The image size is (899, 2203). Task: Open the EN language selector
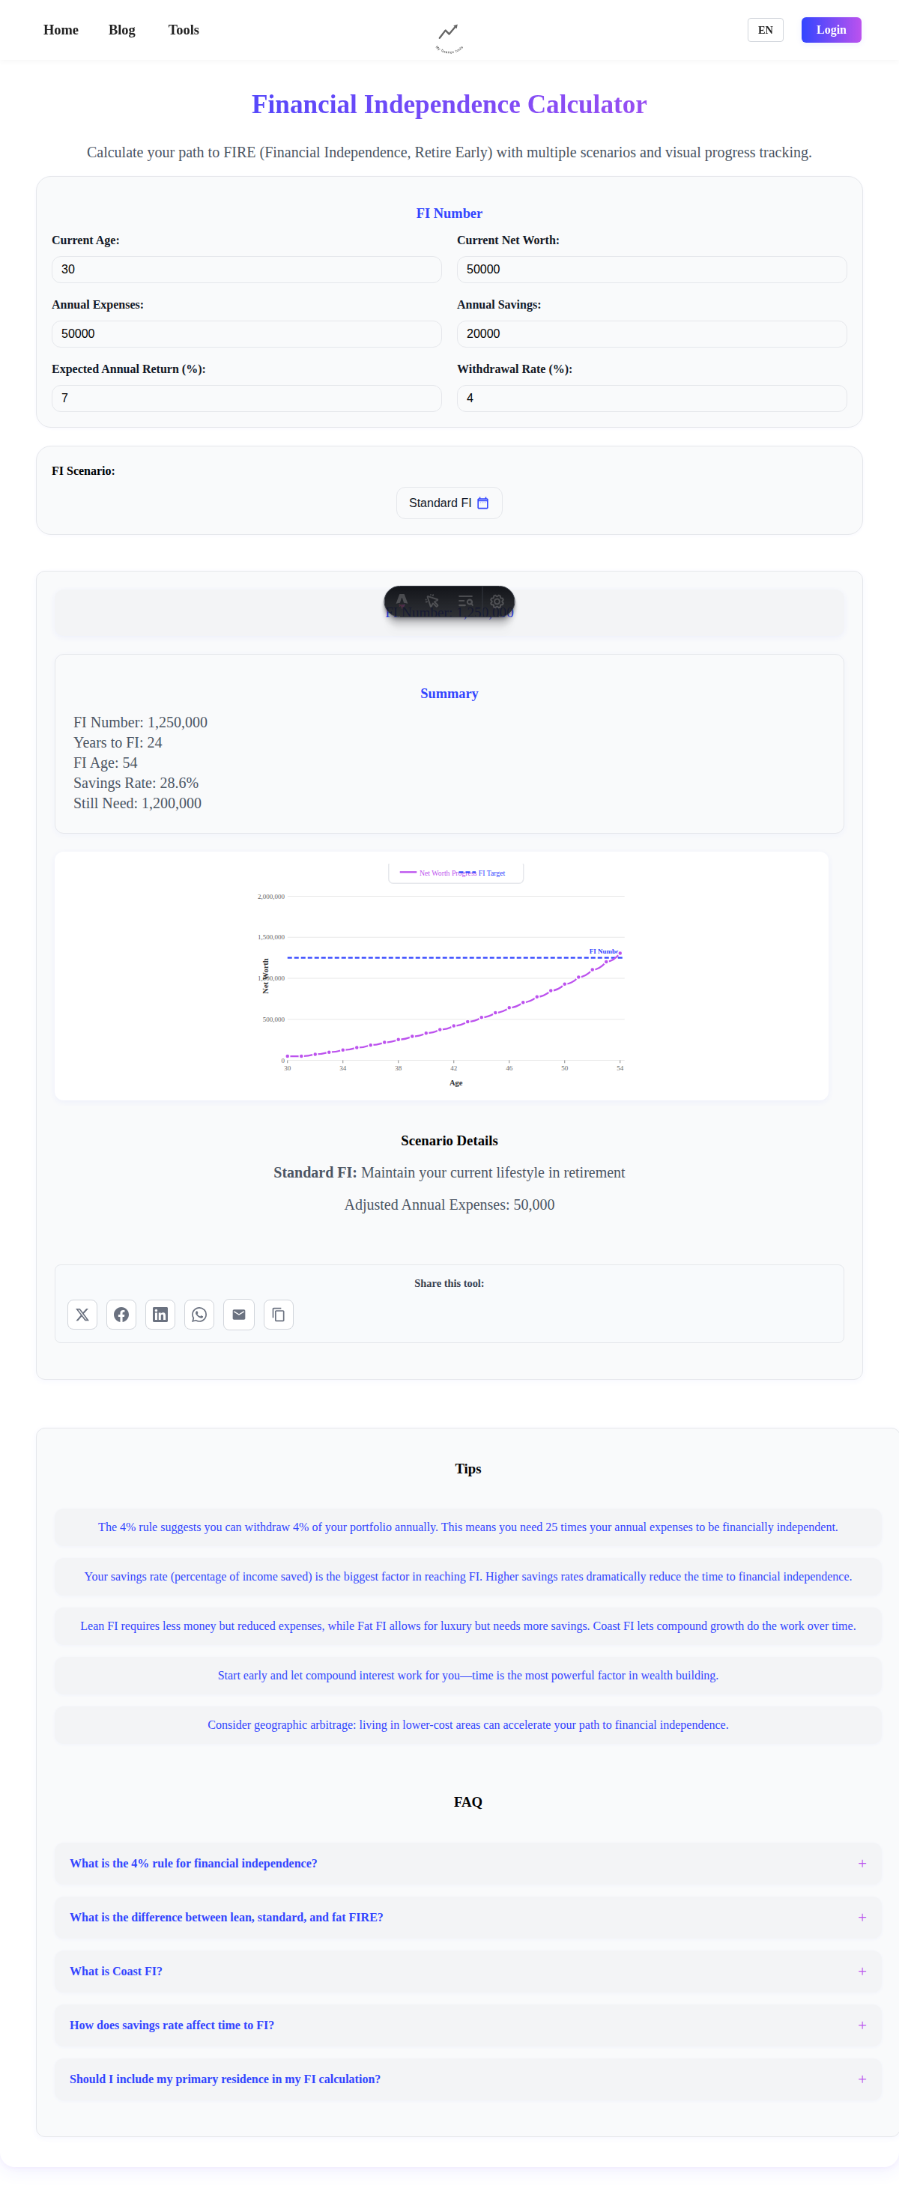pyautogui.click(x=765, y=30)
